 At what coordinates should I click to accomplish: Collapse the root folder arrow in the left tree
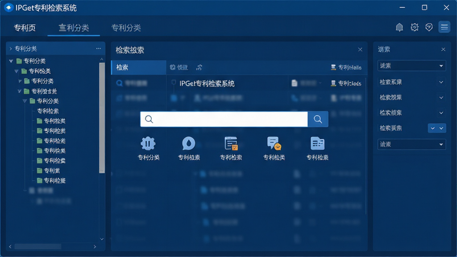point(11,61)
